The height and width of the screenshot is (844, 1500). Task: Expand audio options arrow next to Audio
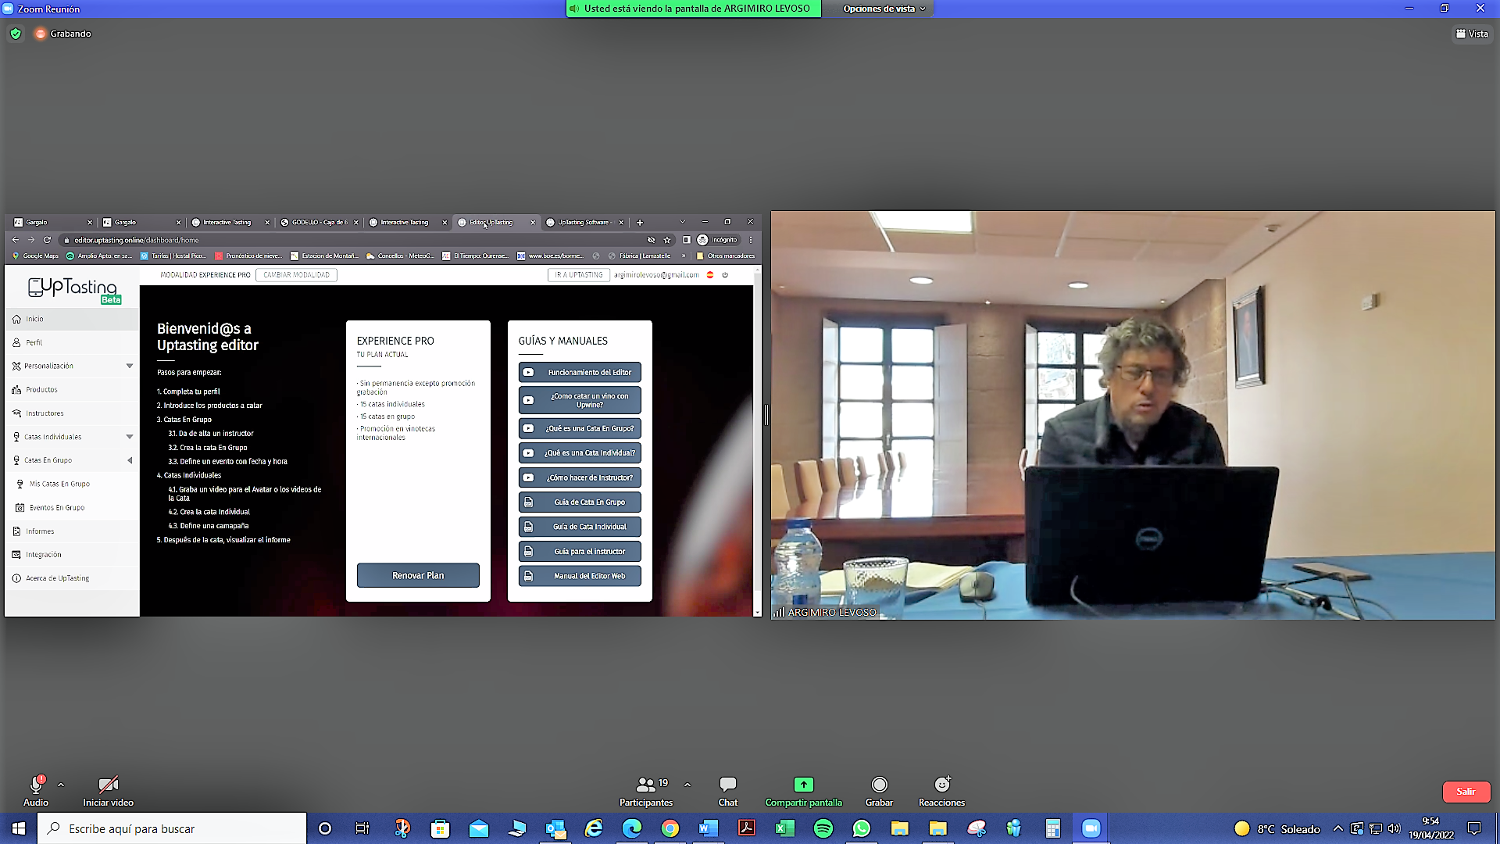coord(61,785)
